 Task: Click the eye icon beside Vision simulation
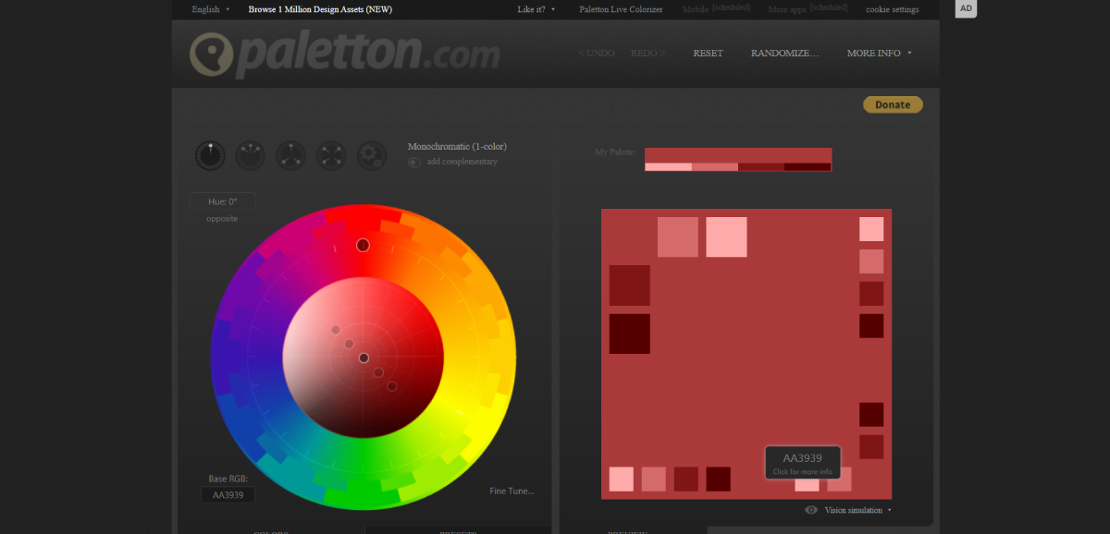tap(811, 509)
